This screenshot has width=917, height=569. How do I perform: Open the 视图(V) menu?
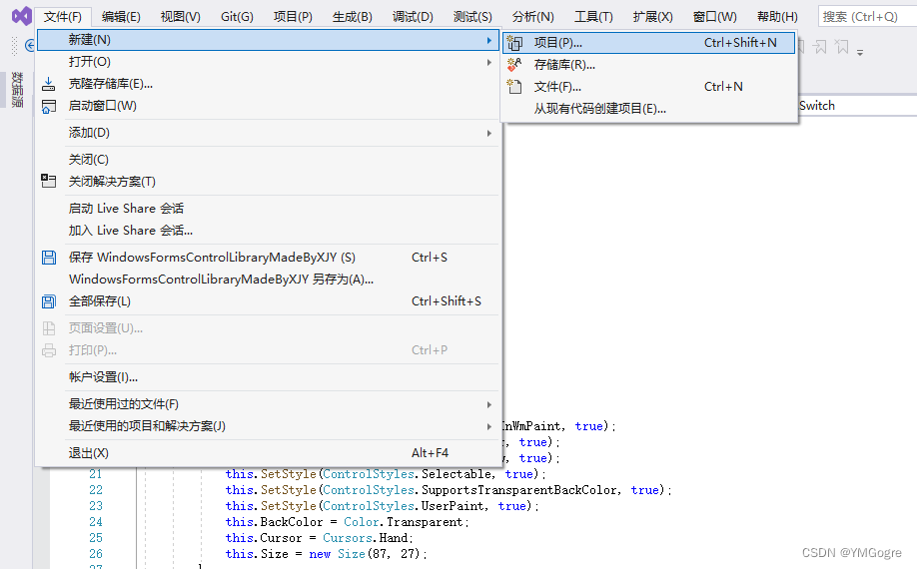click(181, 17)
